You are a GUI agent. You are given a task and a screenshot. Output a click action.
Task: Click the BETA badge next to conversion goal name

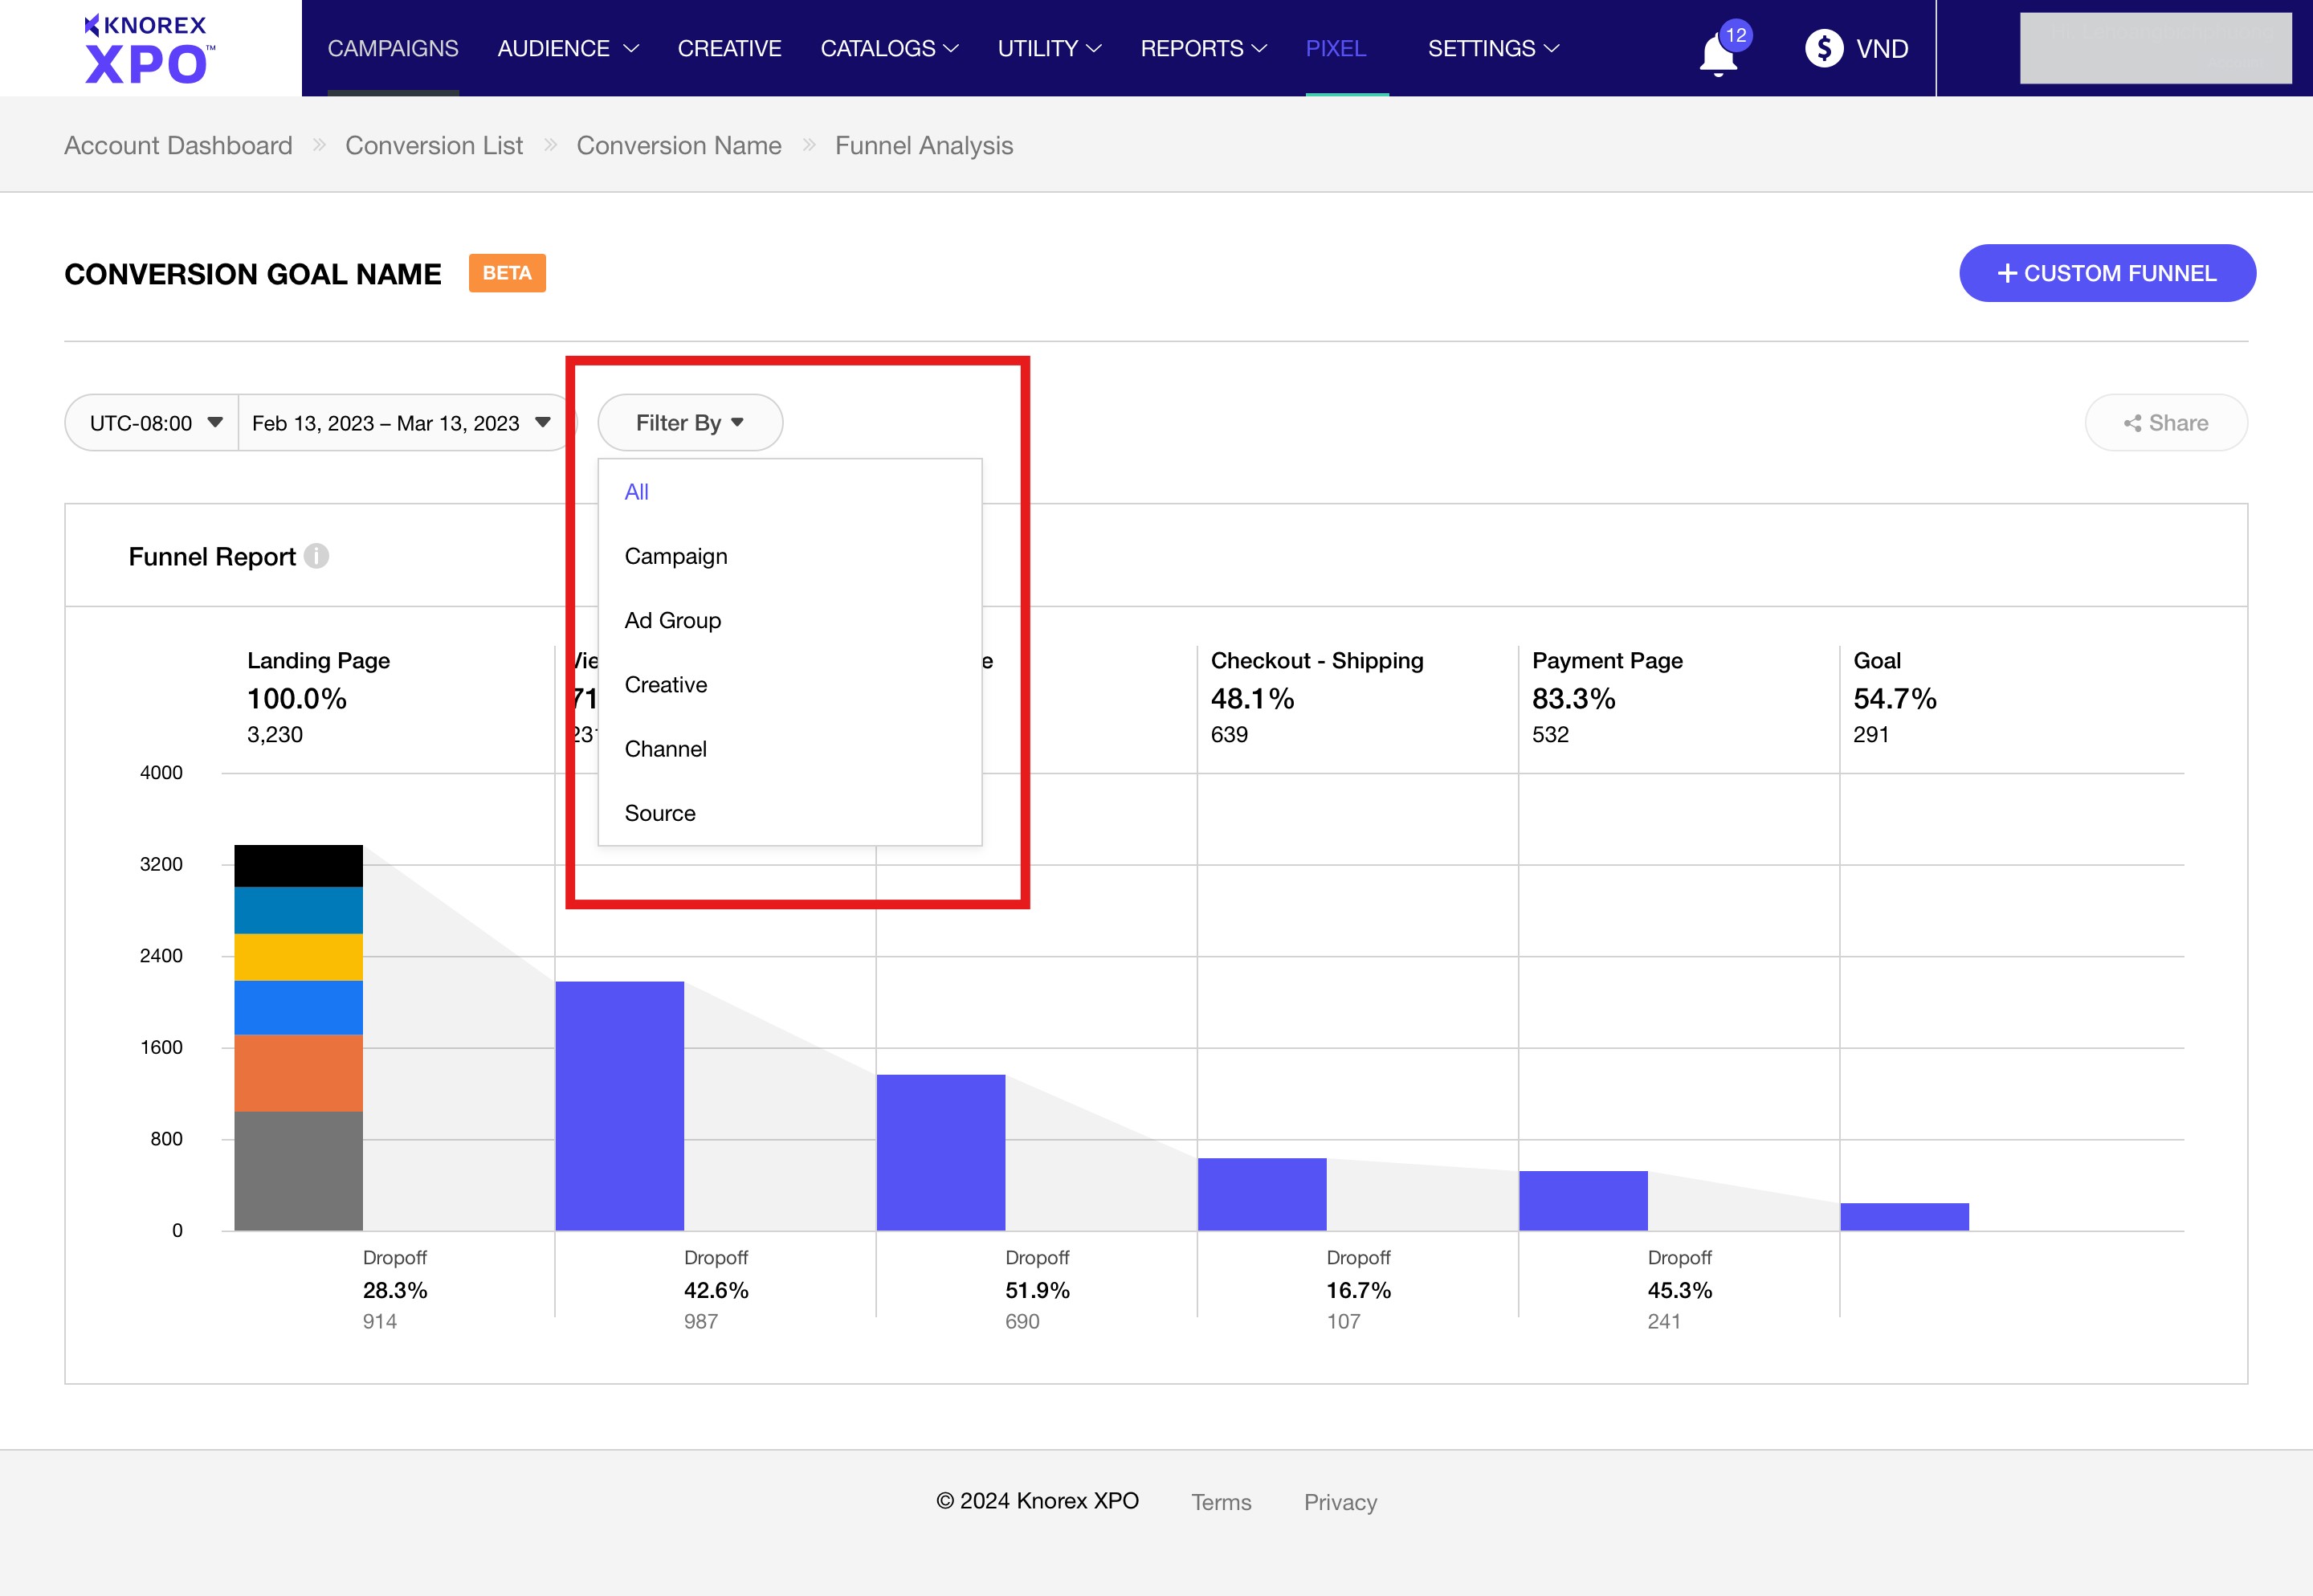tap(506, 273)
